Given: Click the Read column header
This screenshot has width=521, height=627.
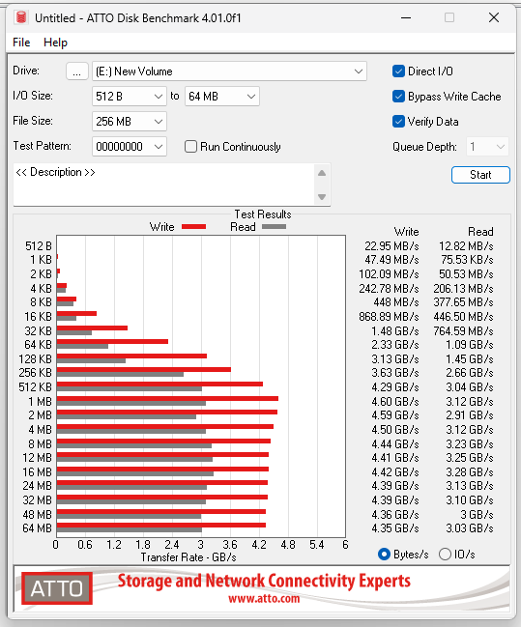Looking at the screenshot, I should tap(481, 232).
